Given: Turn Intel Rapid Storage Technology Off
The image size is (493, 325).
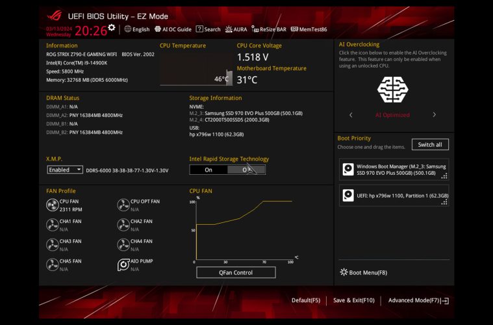Looking at the screenshot, I should click(247, 170).
